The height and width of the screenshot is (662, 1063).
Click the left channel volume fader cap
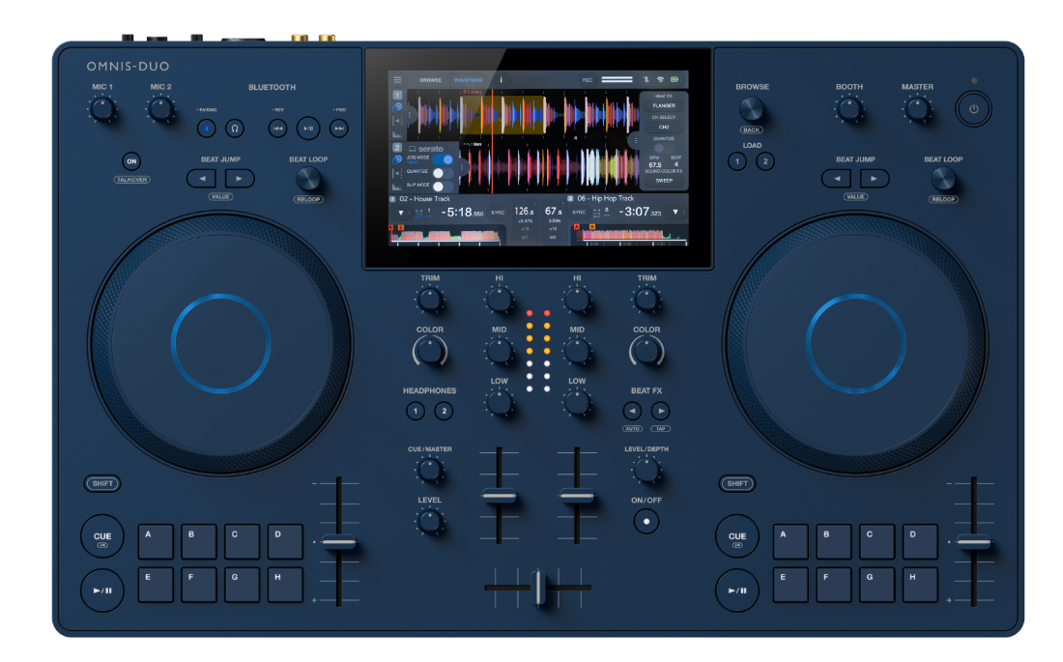499,497
